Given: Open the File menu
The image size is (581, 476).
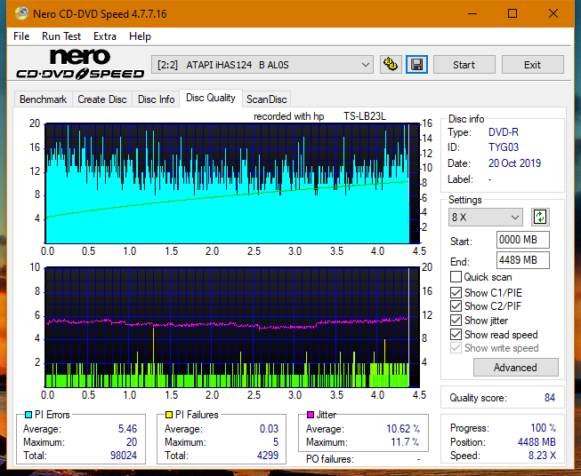Looking at the screenshot, I should [21, 36].
